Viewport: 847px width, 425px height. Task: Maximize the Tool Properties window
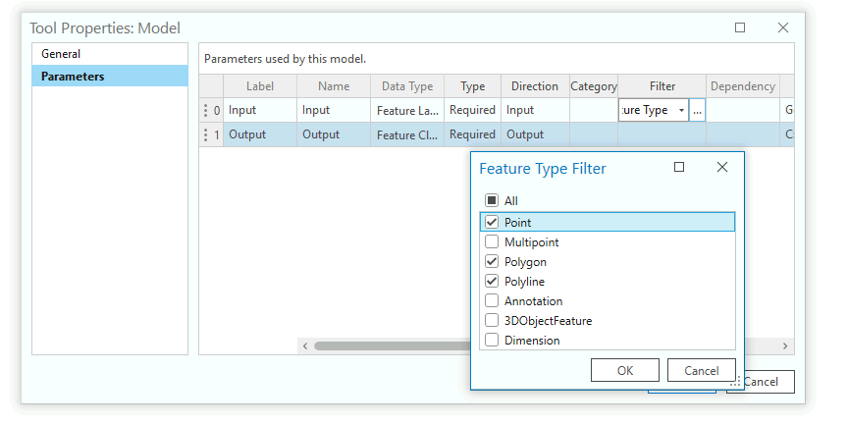[740, 28]
